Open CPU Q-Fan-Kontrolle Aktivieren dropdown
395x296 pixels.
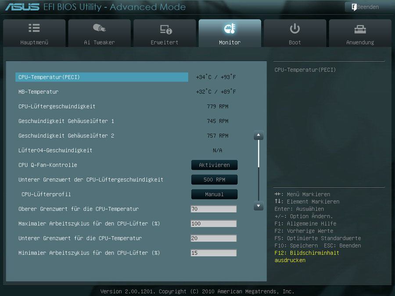pos(214,165)
